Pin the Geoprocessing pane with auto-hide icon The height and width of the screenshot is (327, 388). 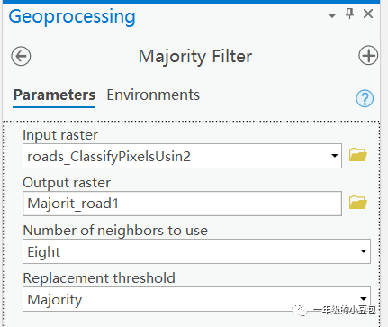[349, 14]
